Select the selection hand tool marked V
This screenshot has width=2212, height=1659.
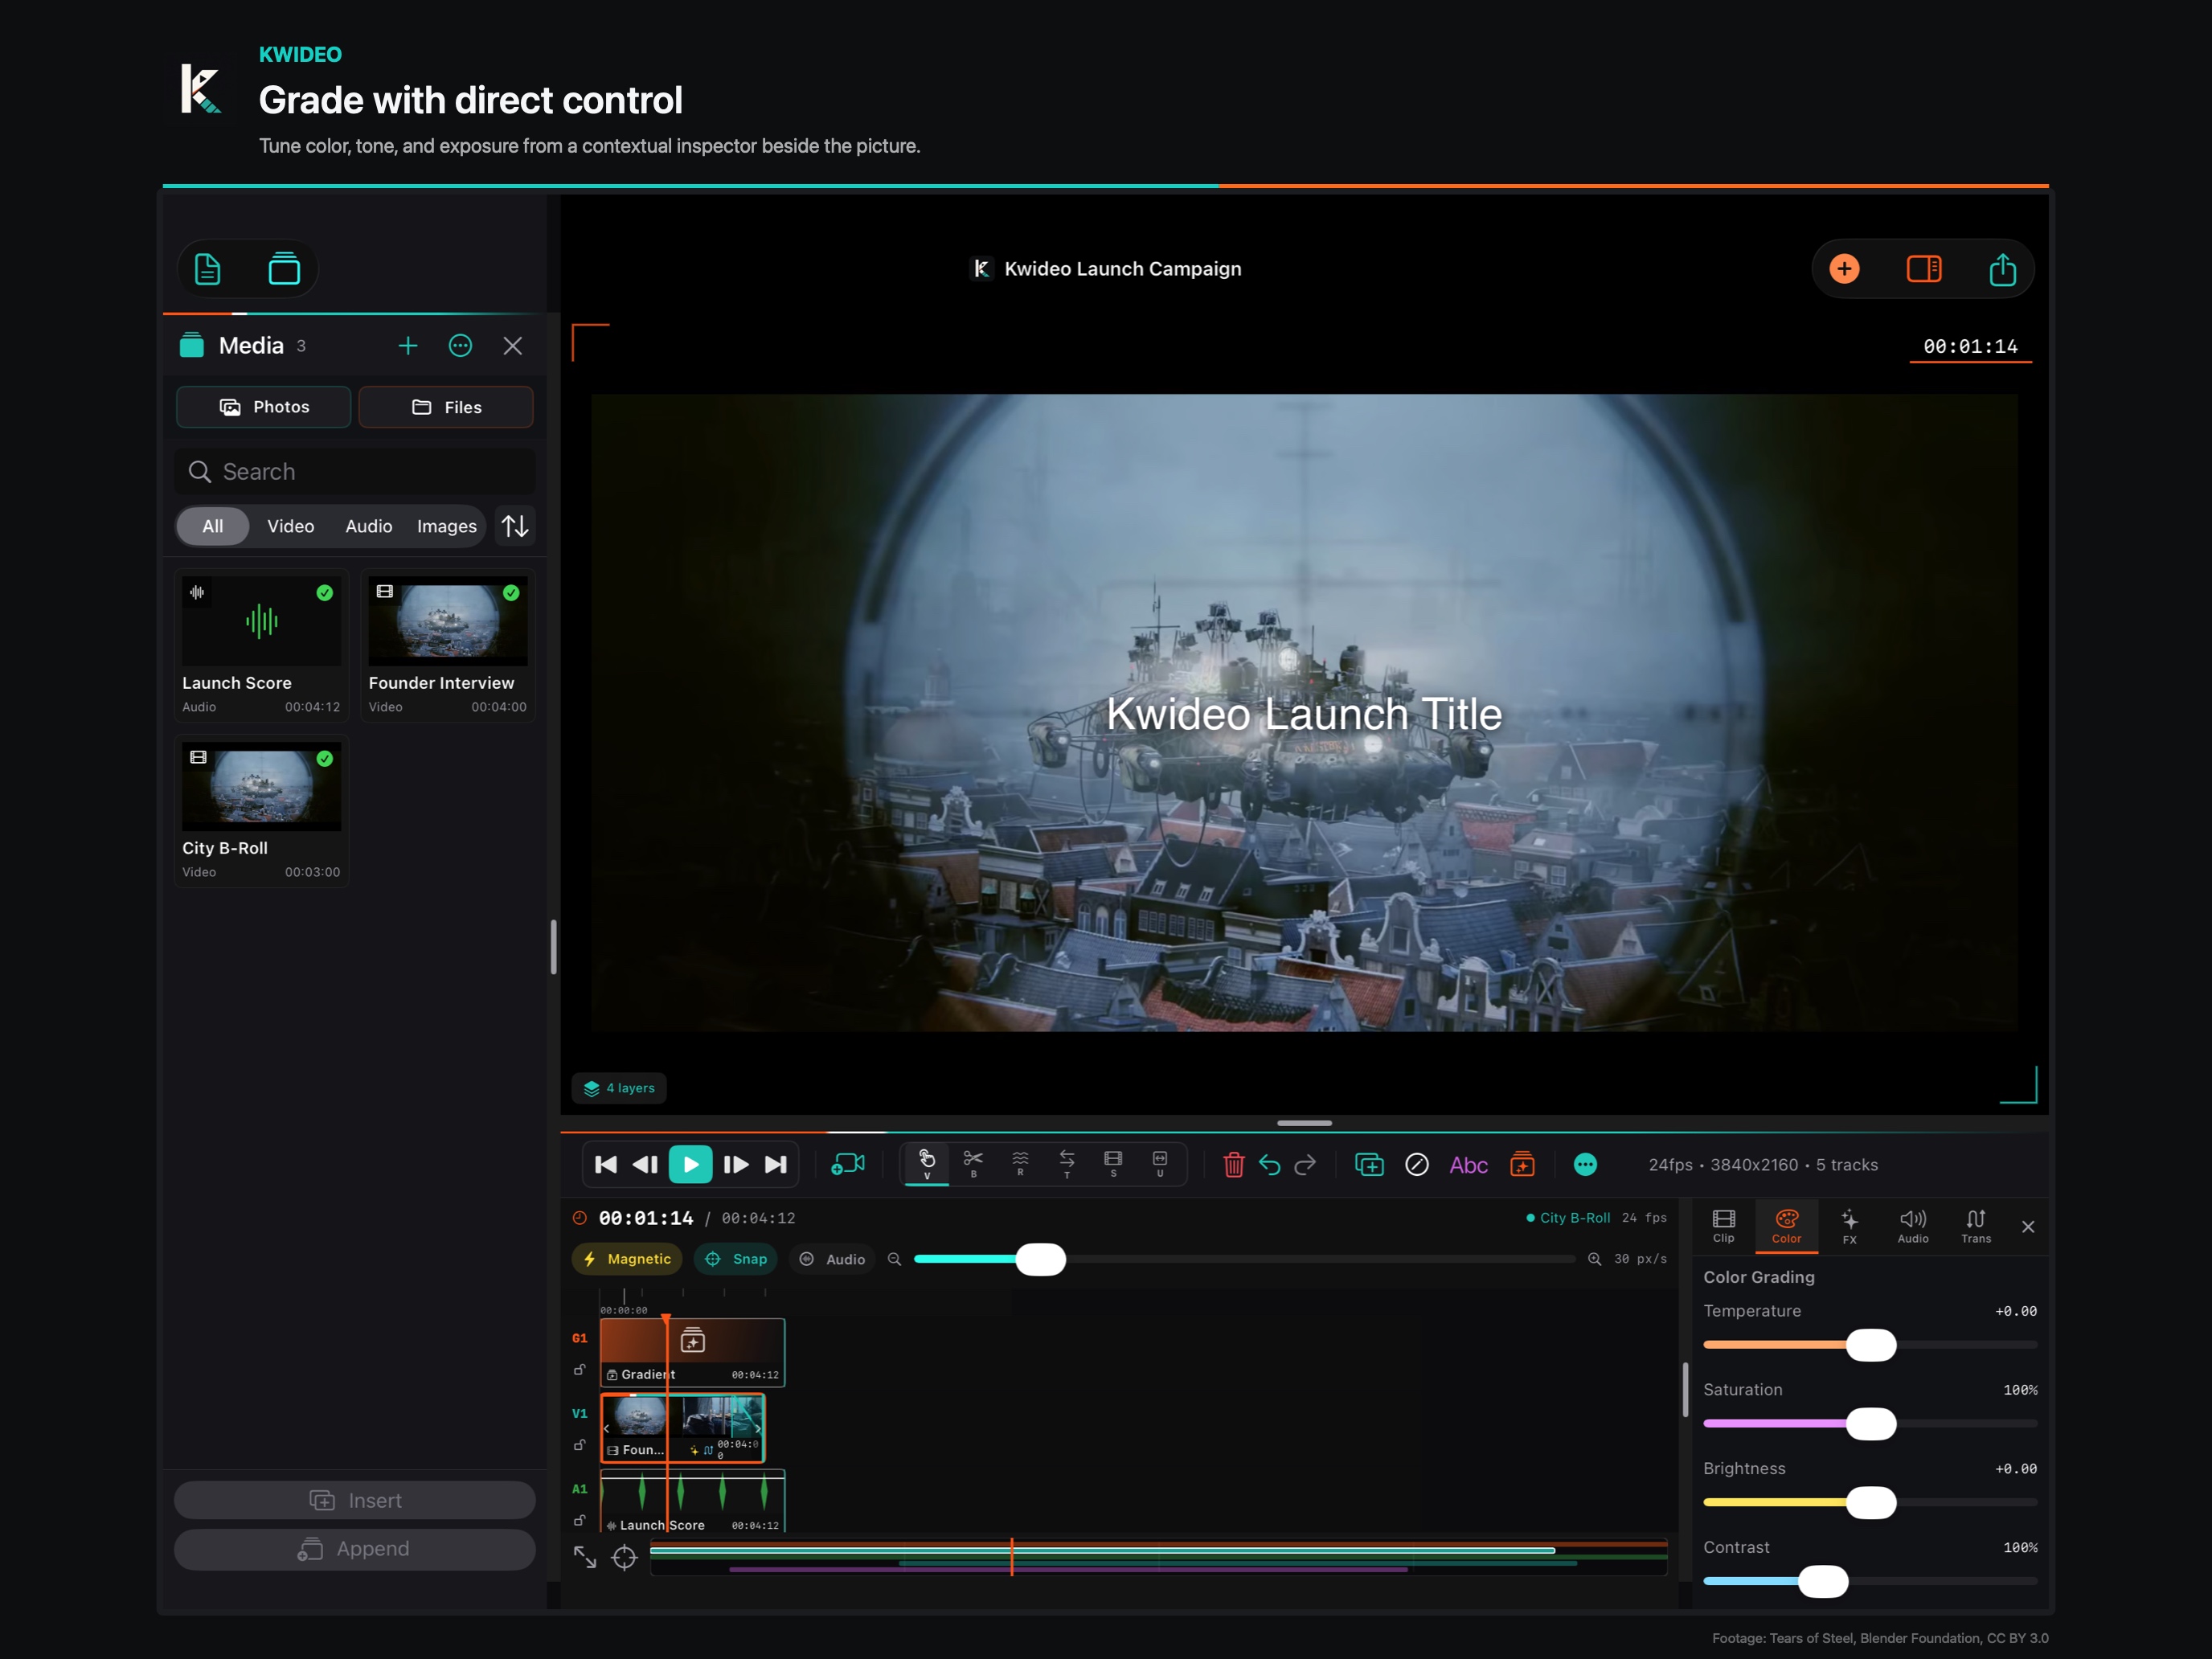tap(926, 1164)
